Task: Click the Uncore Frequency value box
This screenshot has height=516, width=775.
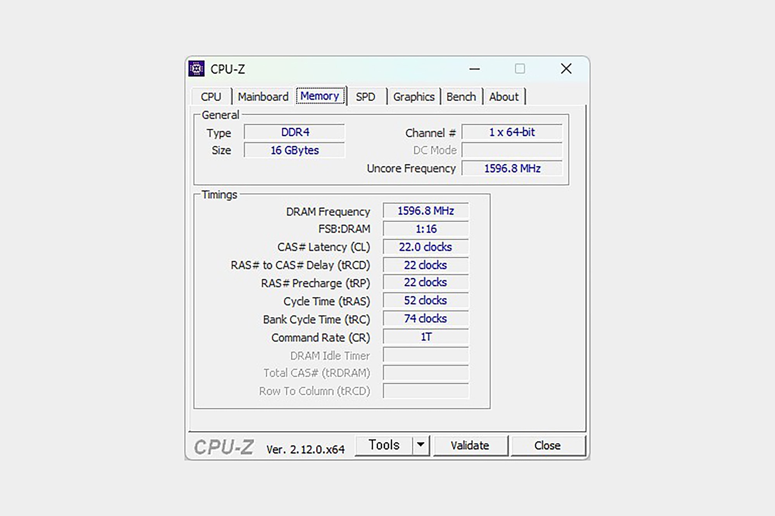Action: [512, 169]
